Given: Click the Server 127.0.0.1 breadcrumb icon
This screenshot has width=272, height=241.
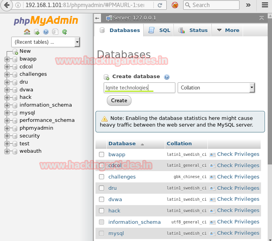Looking at the screenshot, I should click(109, 18).
